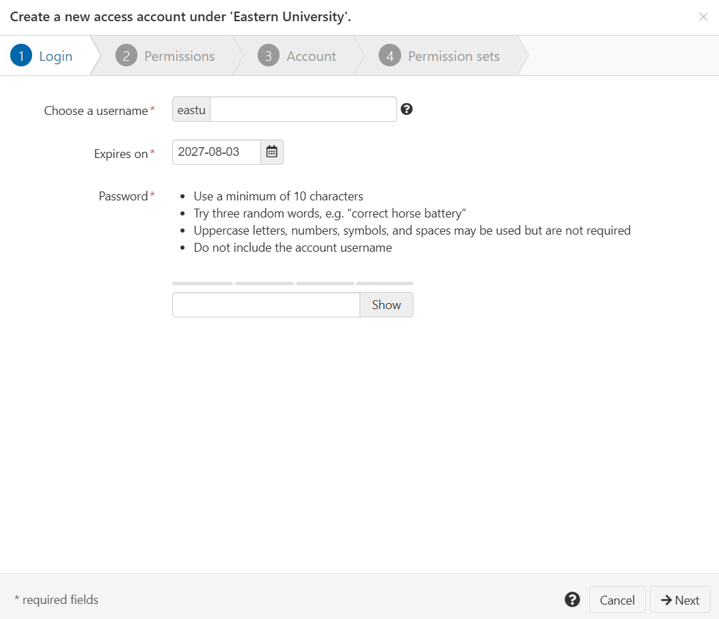Show the password with the Show button
This screenshot has height=619, width=719.
386,304
